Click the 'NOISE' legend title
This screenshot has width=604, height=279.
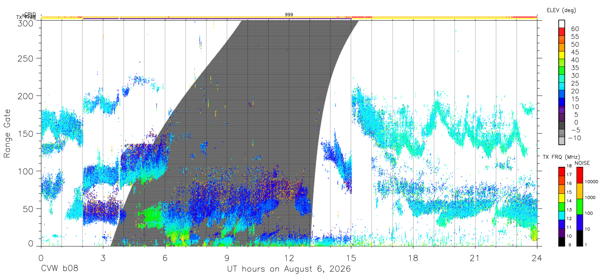(x=582, y=163)
